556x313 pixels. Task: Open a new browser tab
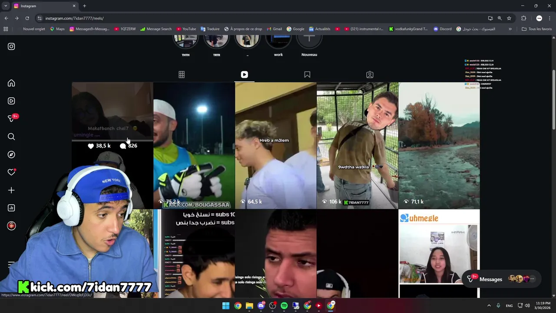[84, 6]
